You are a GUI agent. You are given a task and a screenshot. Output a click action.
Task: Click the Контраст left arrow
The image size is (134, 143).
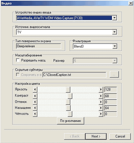[35, 96]
